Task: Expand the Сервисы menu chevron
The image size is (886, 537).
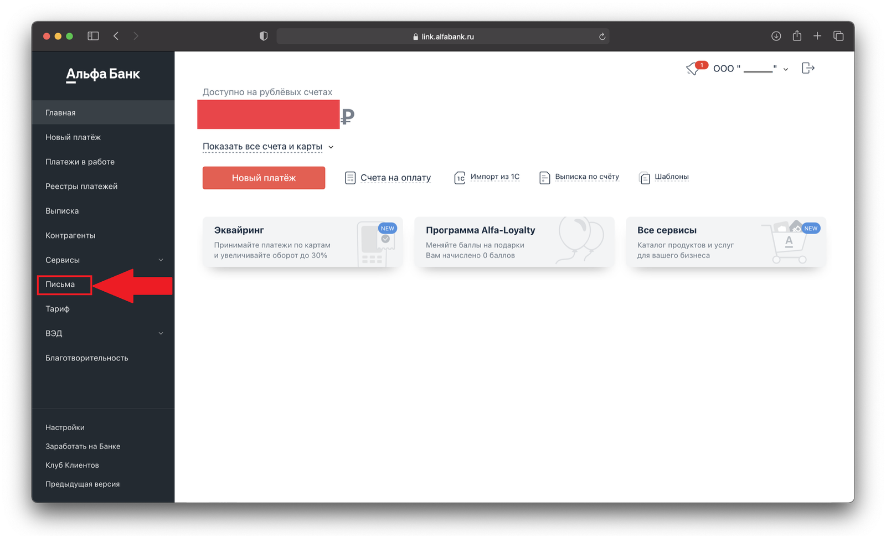Action: 161,260
